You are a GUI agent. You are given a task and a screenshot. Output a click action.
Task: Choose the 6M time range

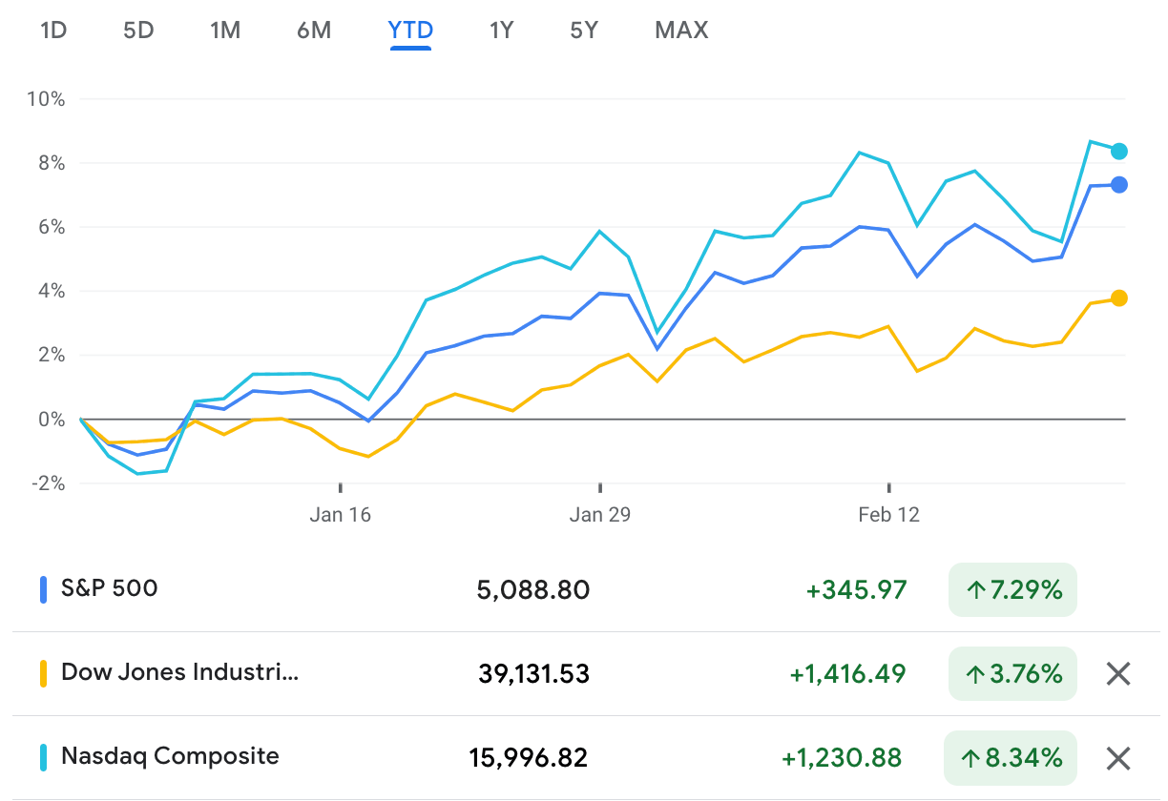314,31
